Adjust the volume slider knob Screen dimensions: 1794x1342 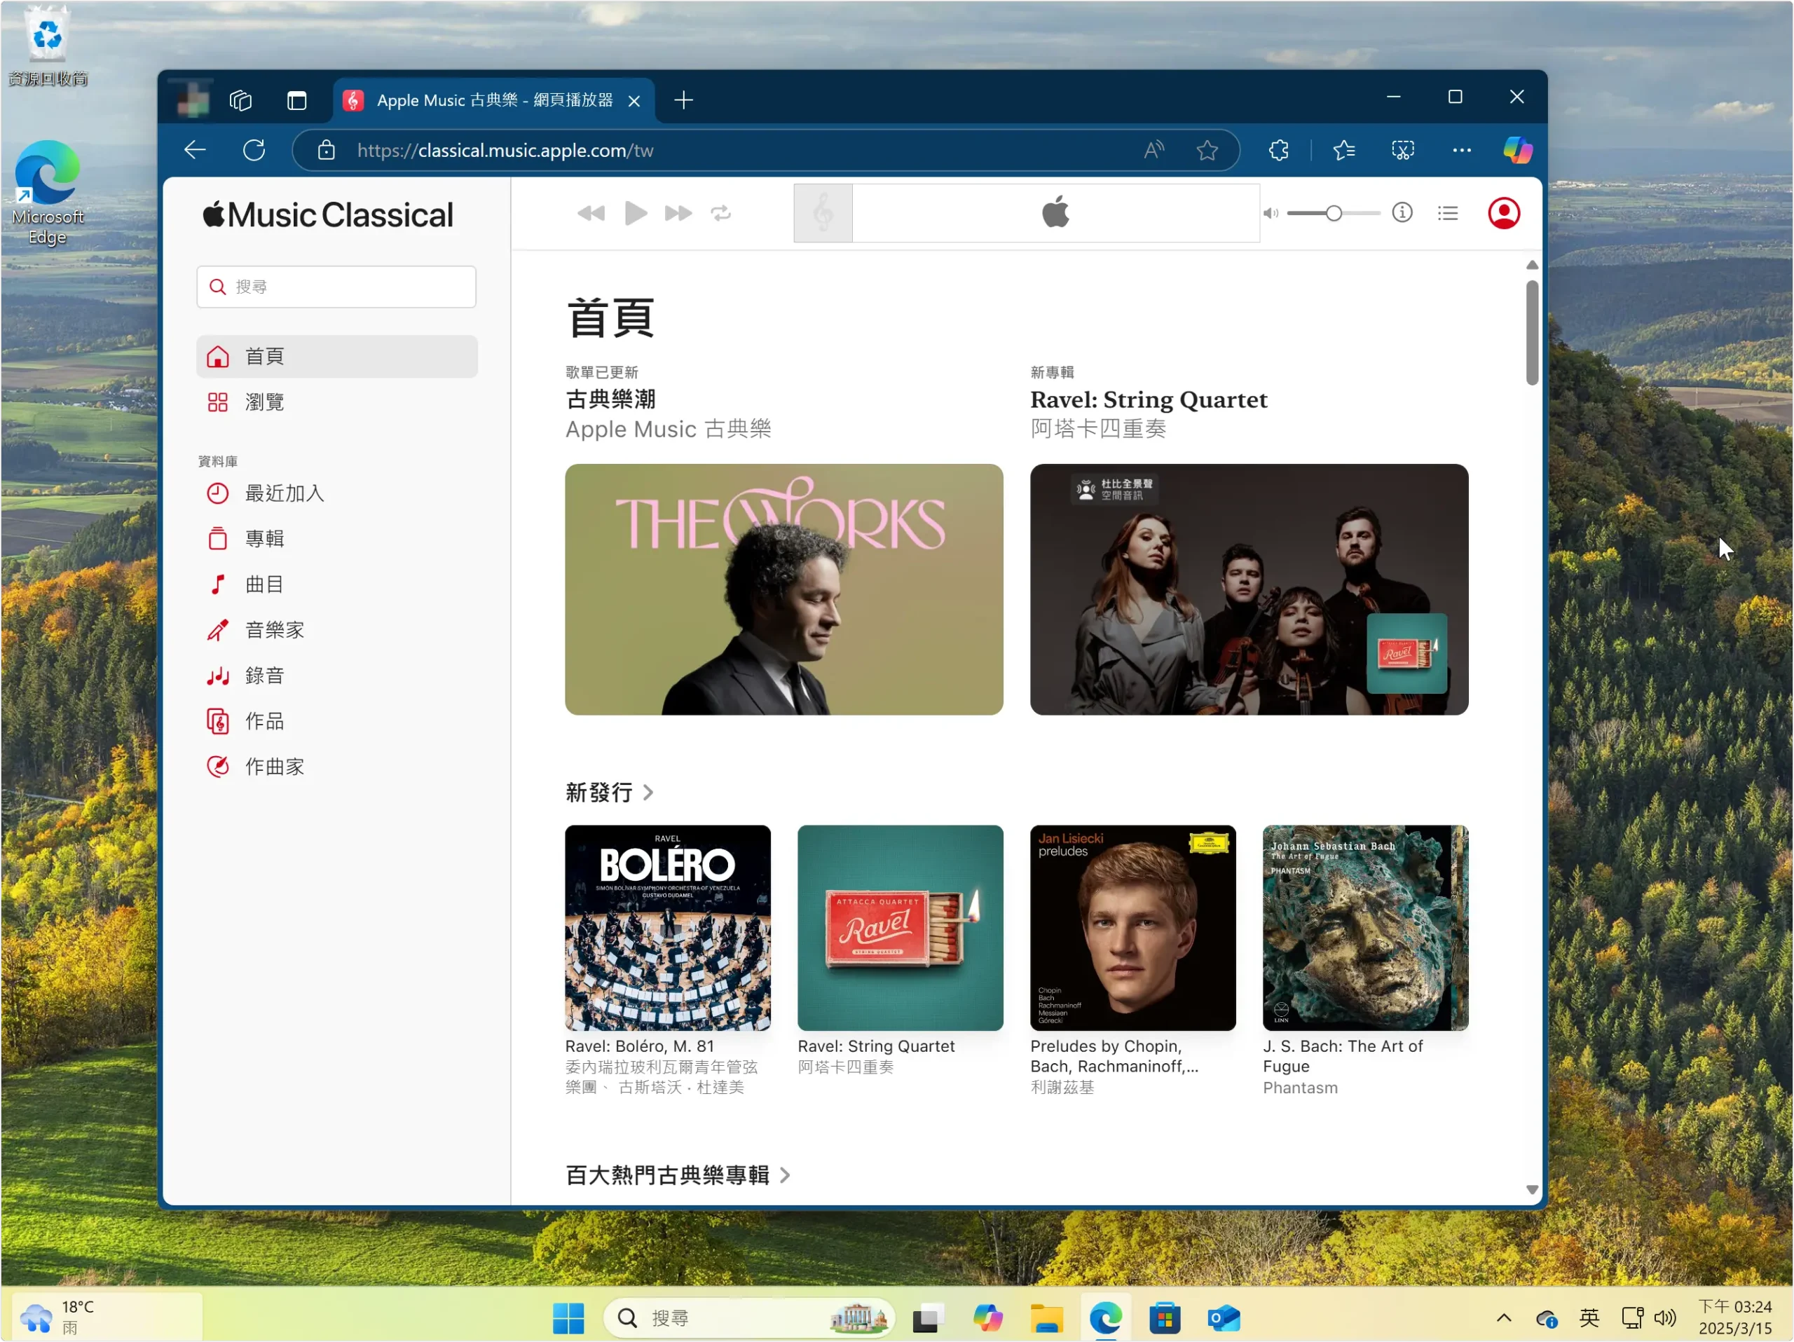pyautogui.click(x=1334, y=213)
